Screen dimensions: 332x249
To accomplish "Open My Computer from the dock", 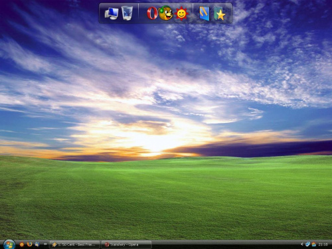I will [112, 13].
